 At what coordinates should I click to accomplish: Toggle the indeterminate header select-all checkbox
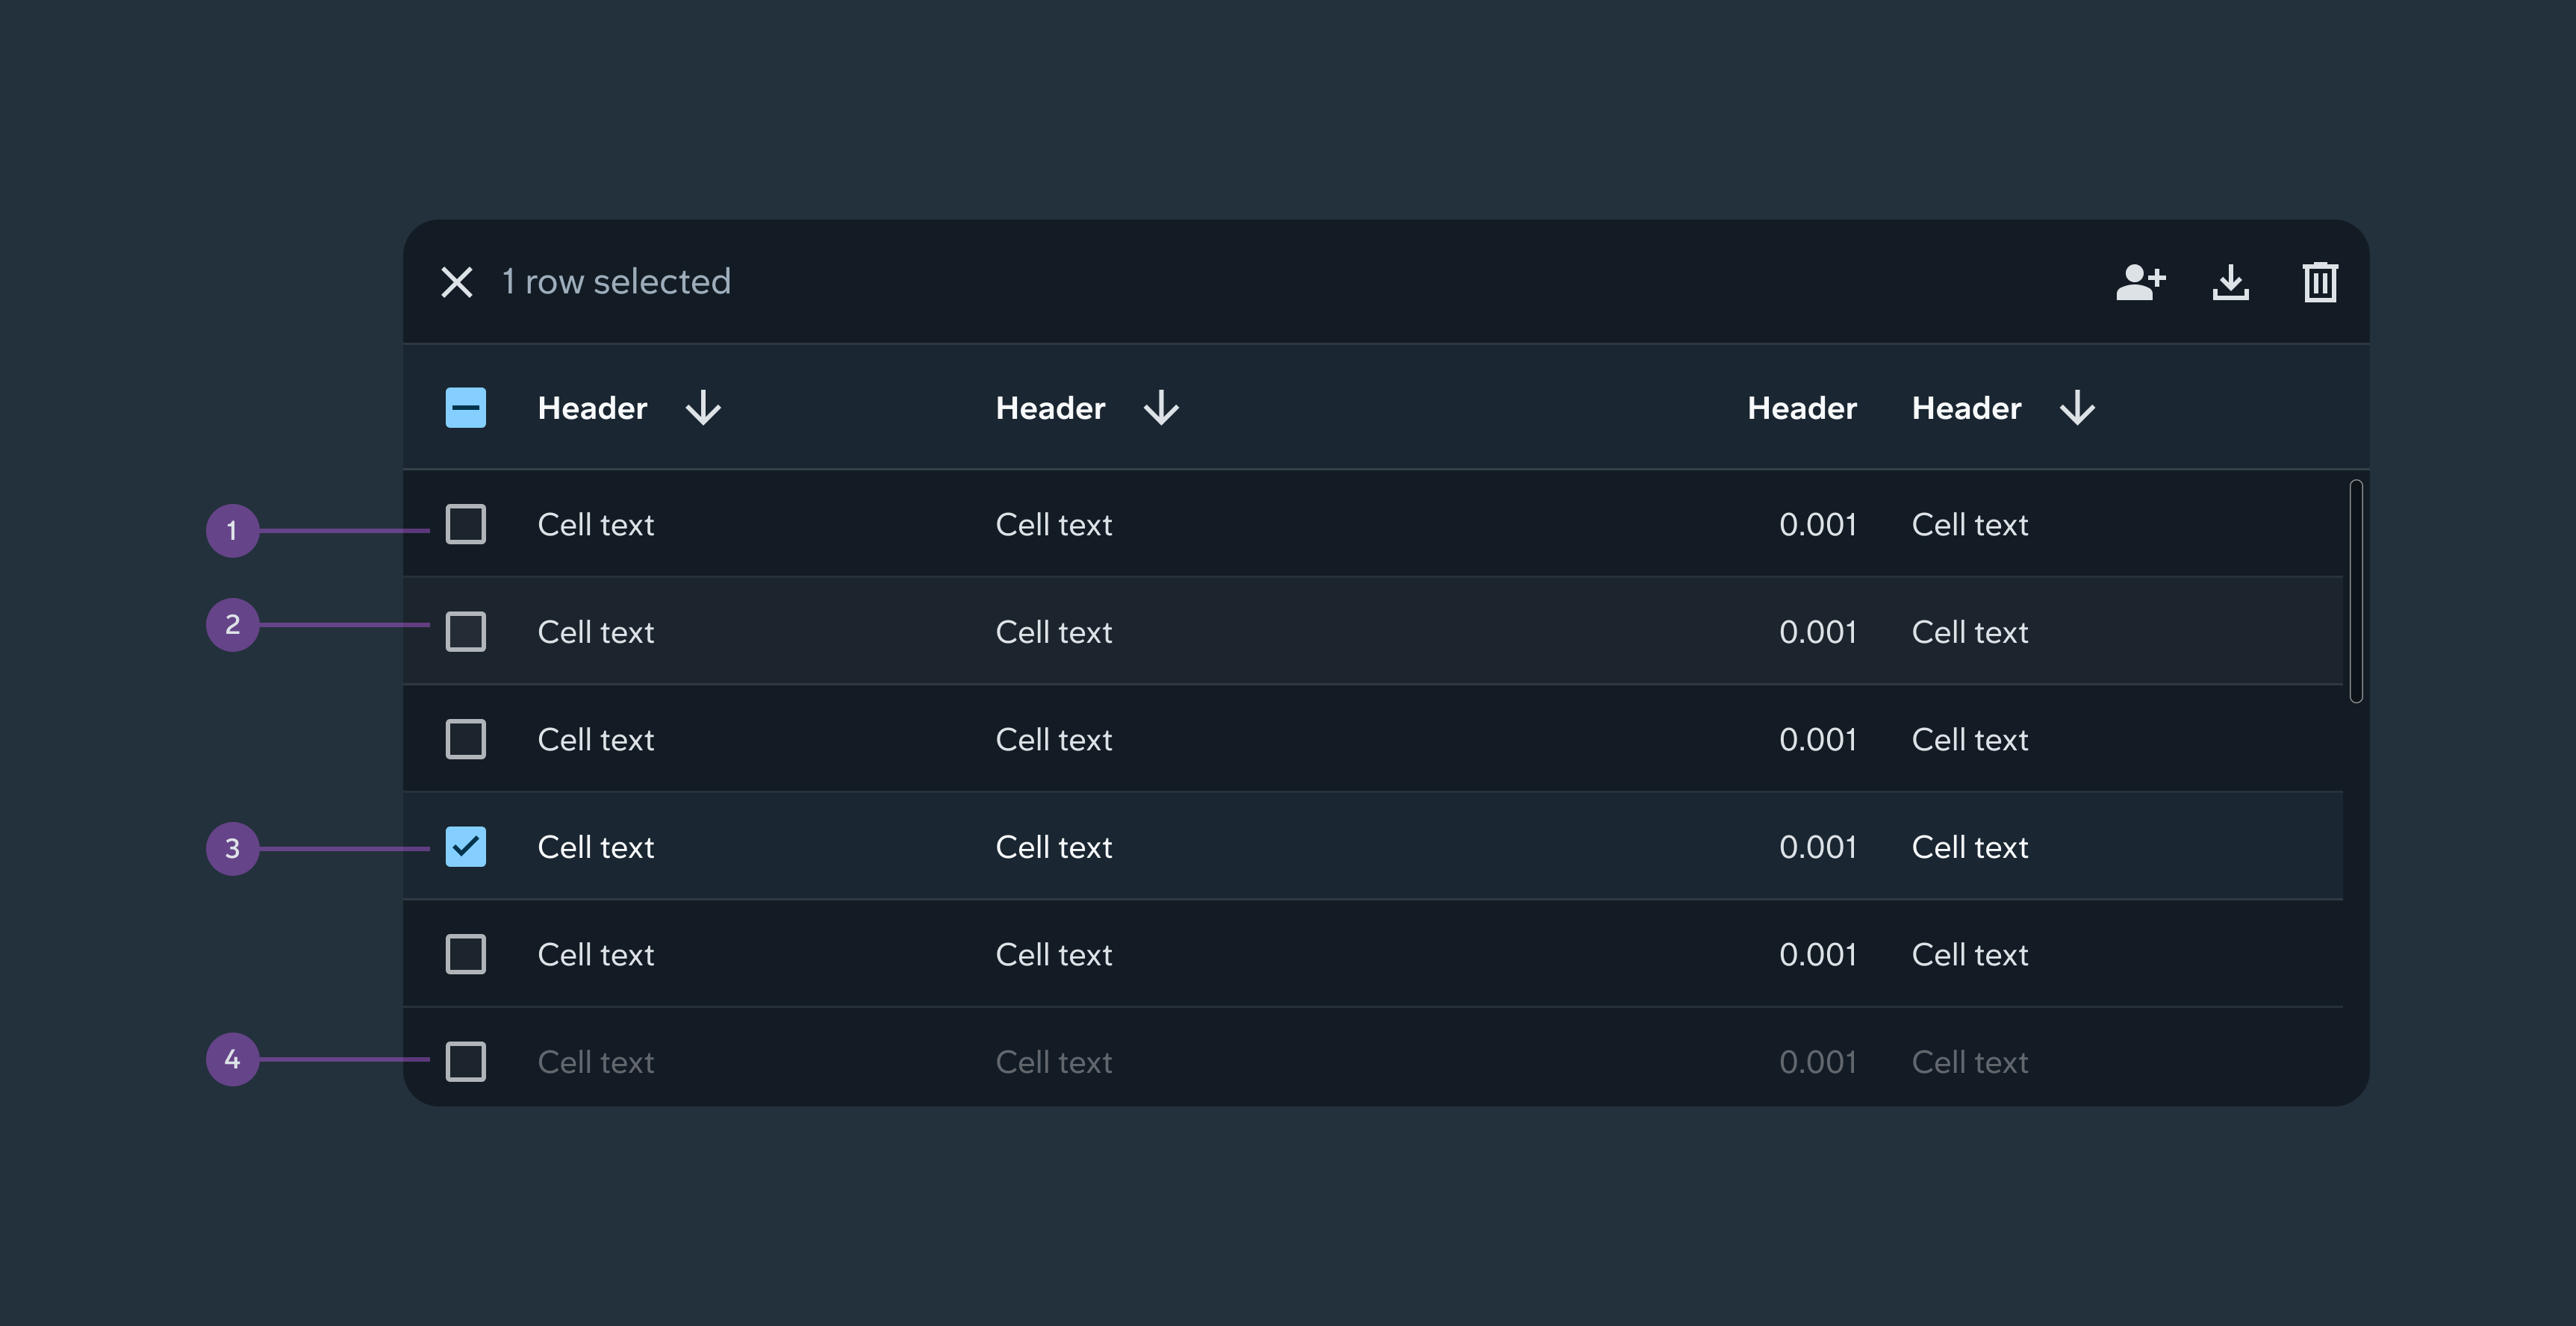coord(466,408)
